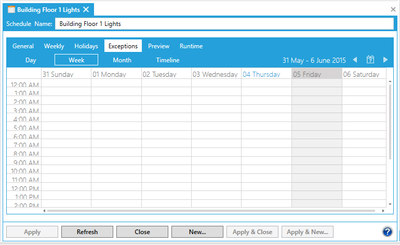Open the calendar date picker icon
Screen dimensions: 400x245
(370, 60)
